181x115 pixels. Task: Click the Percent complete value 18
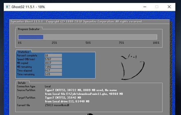click(53, 55)
